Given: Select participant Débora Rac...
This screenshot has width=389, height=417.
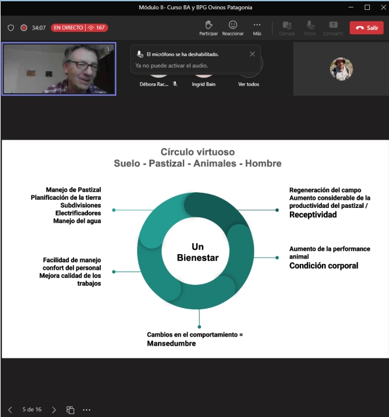Looking at the screenshot, I should [x=154, y=84].
